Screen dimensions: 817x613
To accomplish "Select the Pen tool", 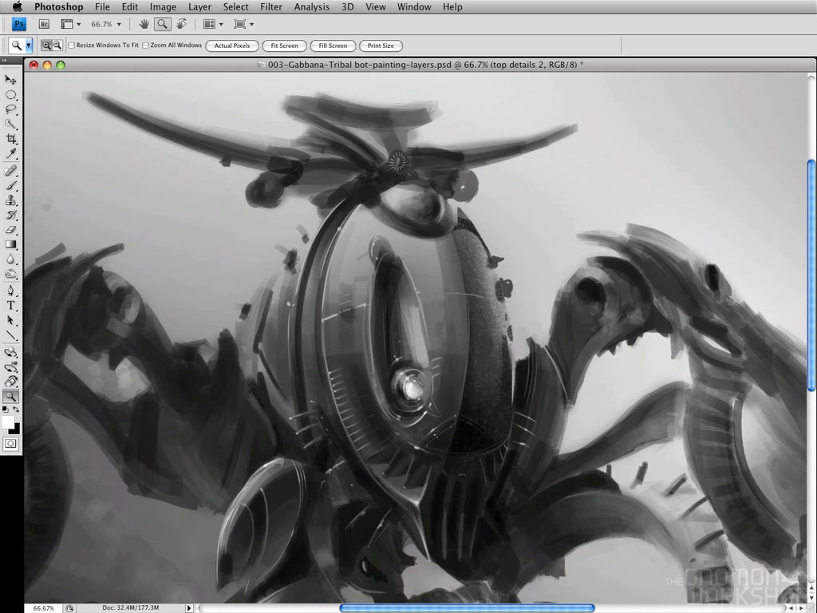I will [10, 291].
